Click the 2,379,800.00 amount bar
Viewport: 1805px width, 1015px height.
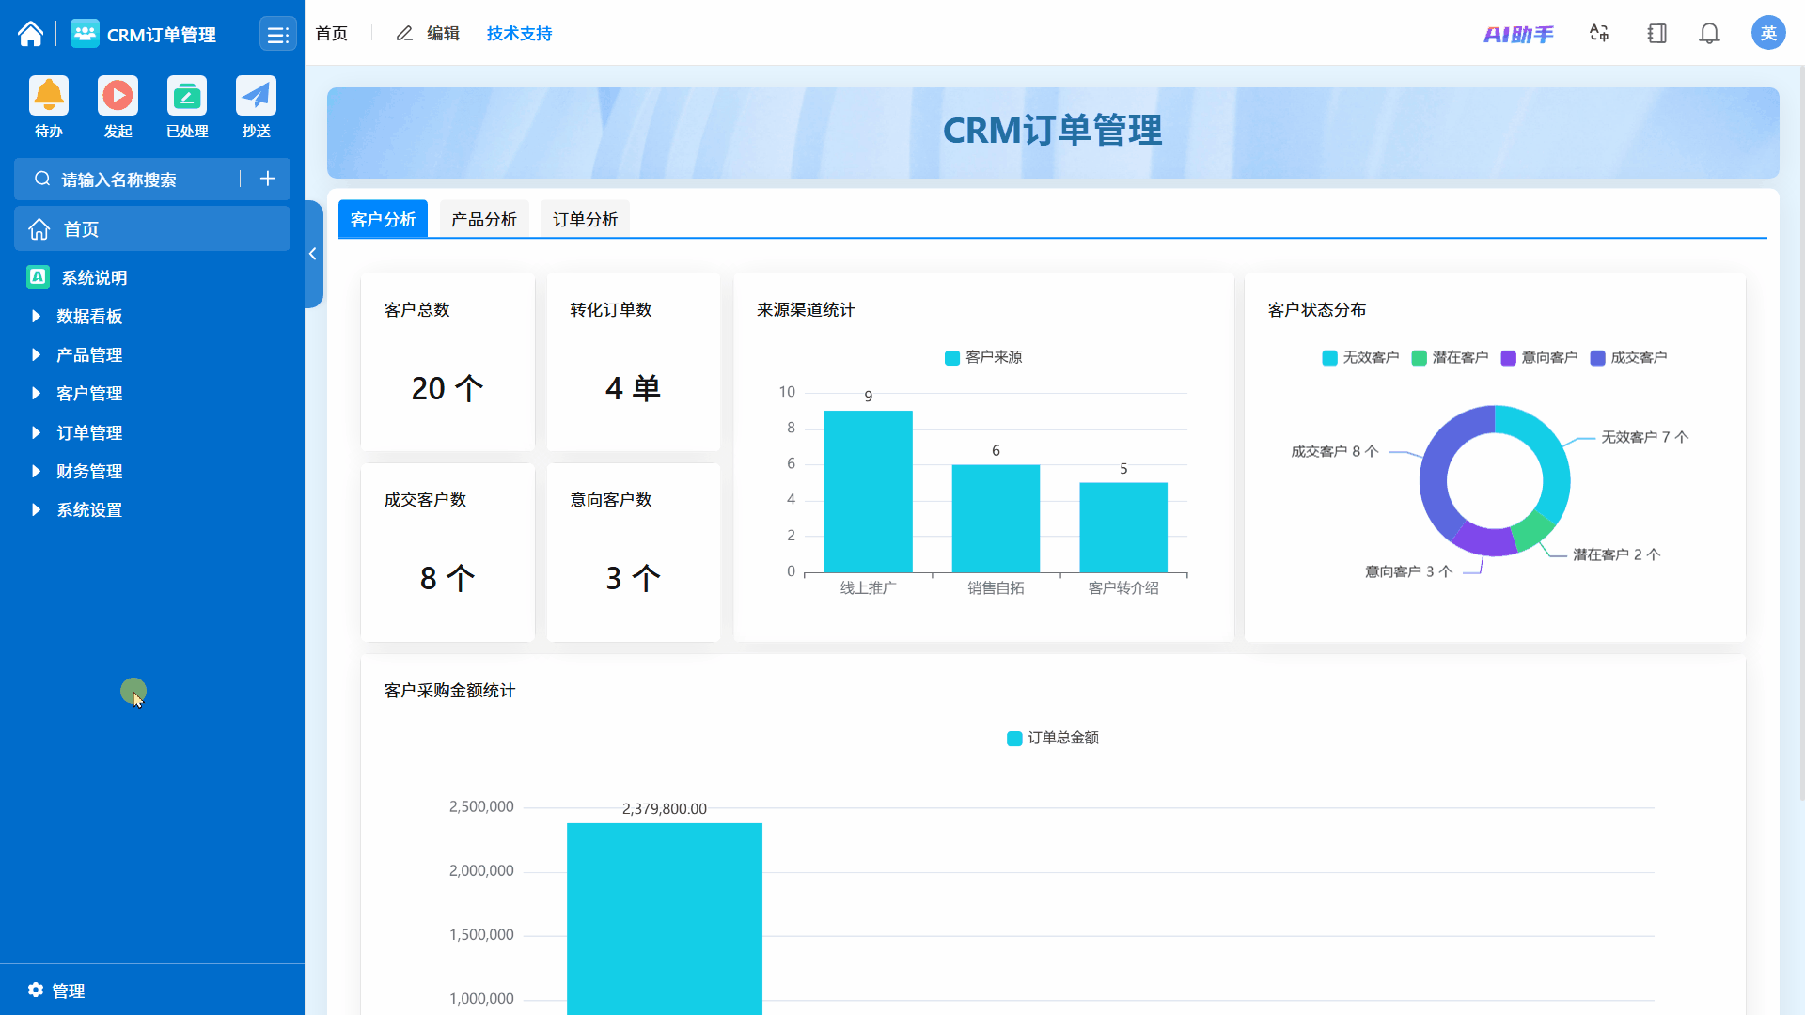[665, 919]
